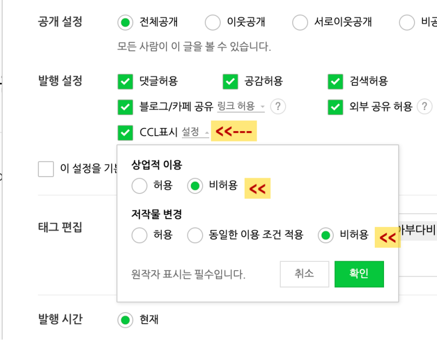This screenshot has height=340, width=437.
Task: Toggle the 공감허용 checkbox
Action: [x=231, y=81]
